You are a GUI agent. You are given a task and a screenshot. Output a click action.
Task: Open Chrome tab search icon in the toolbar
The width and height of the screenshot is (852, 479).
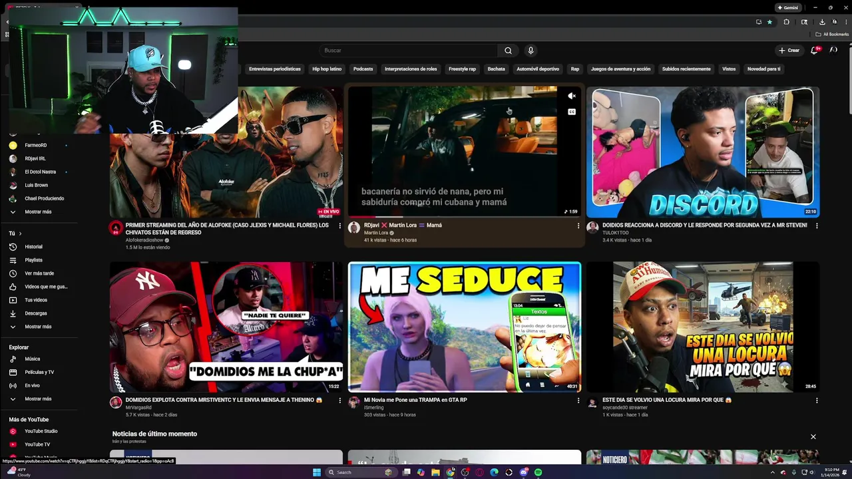(804, 22)
